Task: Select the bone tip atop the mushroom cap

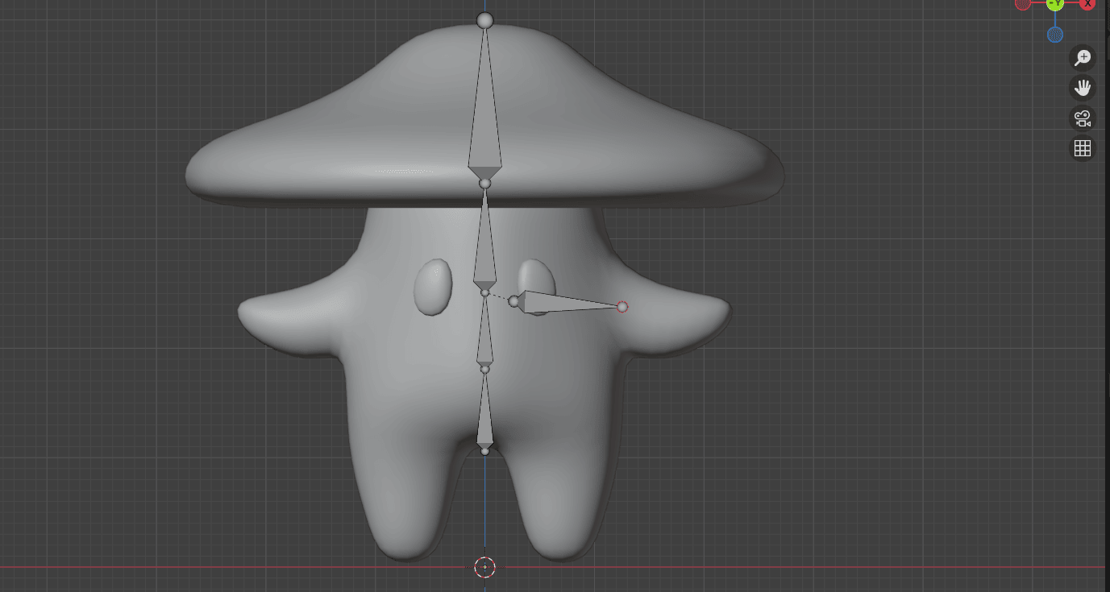Action: 484,20
